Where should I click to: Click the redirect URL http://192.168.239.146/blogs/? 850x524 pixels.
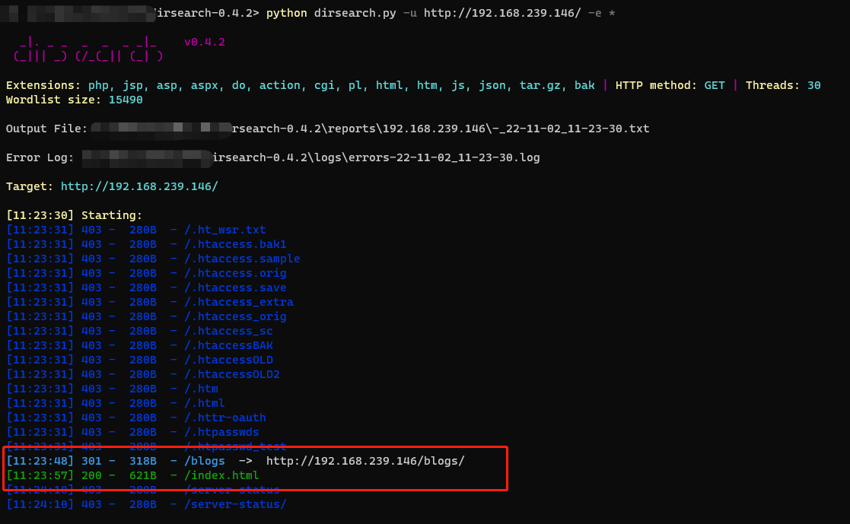365,461
